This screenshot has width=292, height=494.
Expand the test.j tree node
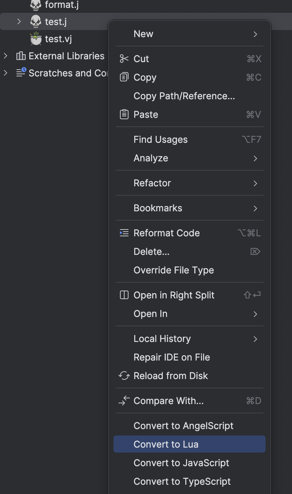(x=19, y=22)
